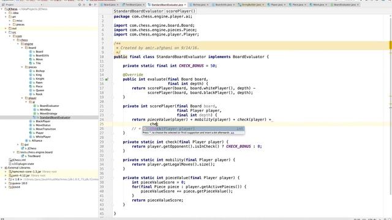Collapse the JChess project root node
Screen dimensions: 392x220
tap(2, 9)
